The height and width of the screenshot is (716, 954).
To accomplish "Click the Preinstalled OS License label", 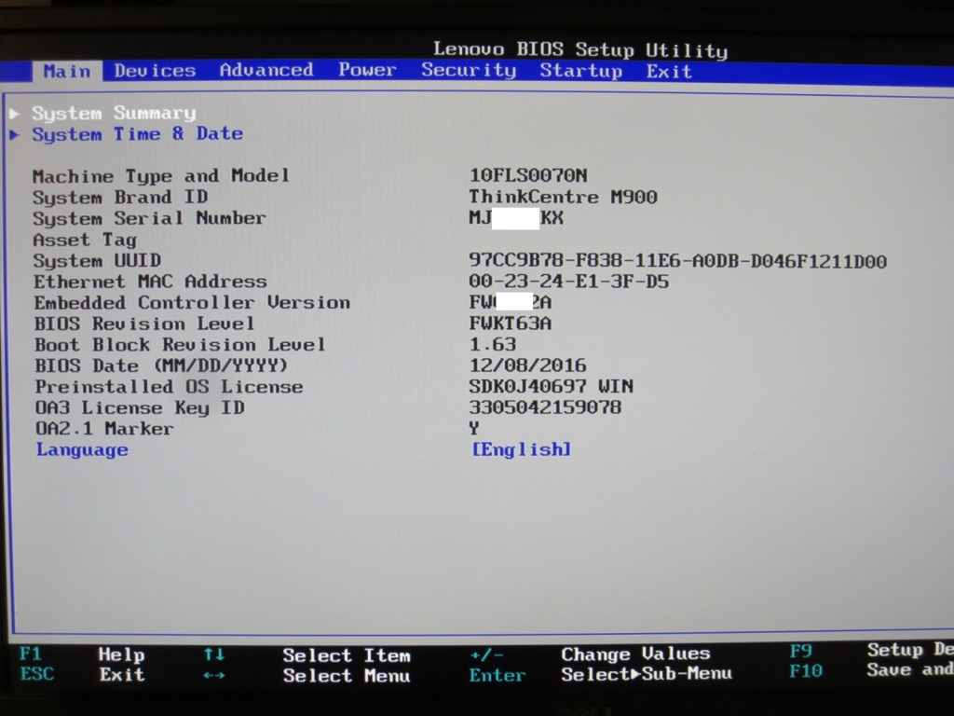I will click(169, 387).
